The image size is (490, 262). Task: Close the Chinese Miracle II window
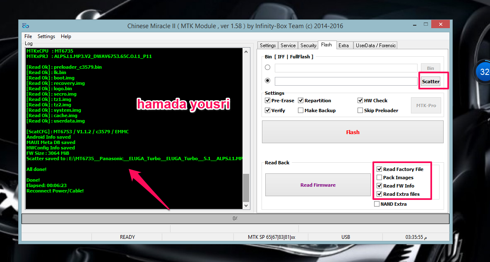tap(440, 24)
